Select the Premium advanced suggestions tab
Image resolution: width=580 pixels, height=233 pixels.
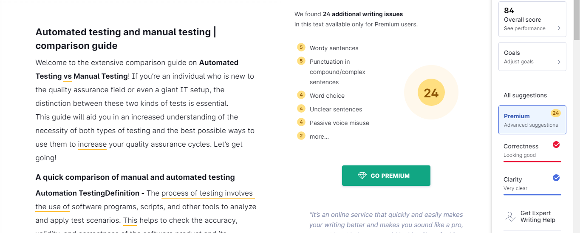point(532,120)
